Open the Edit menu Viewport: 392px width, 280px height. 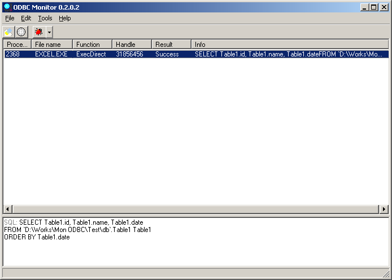(26, 18)
